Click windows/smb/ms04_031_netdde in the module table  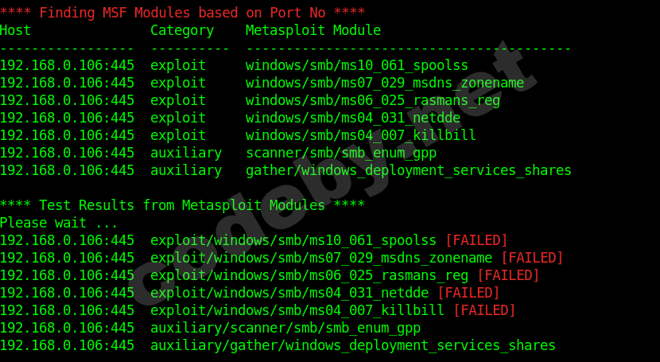pos(352,118)
